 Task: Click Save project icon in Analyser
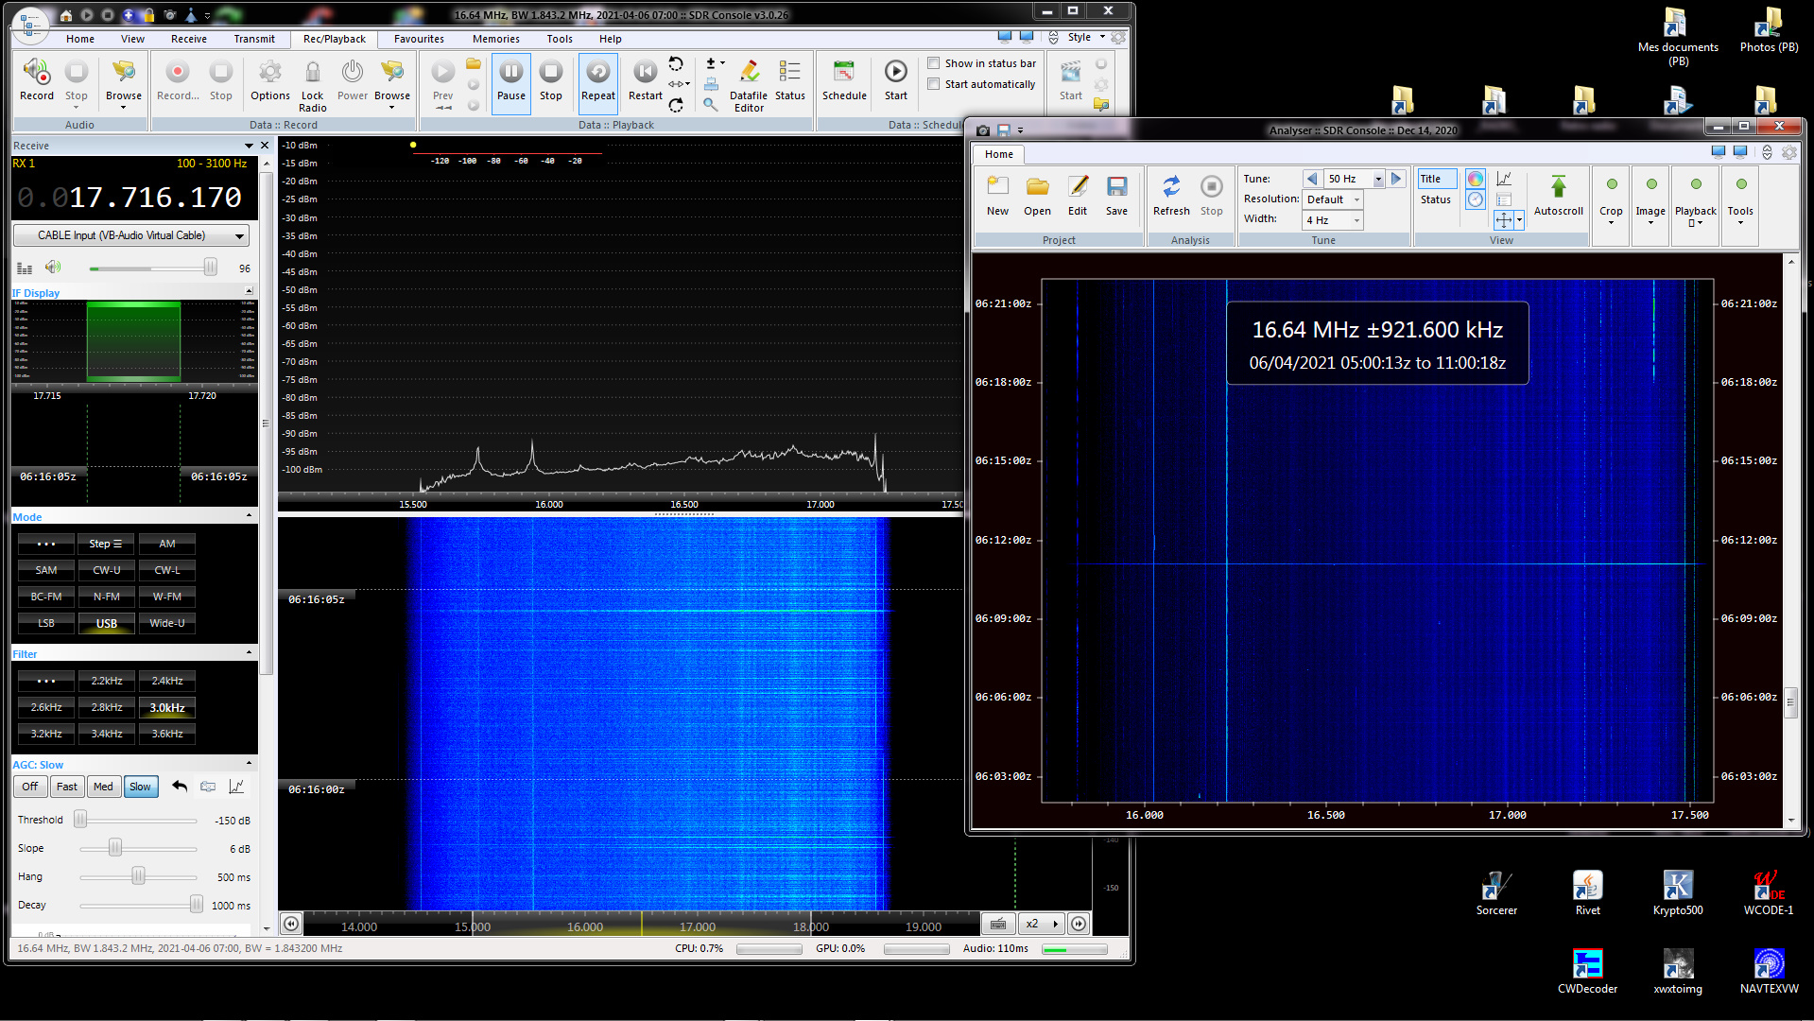click(1116, 189)
